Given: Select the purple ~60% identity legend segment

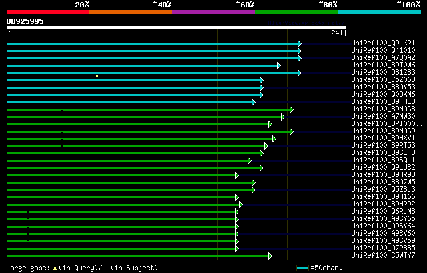Looking at the screenshot, I should tap(213, 12).
